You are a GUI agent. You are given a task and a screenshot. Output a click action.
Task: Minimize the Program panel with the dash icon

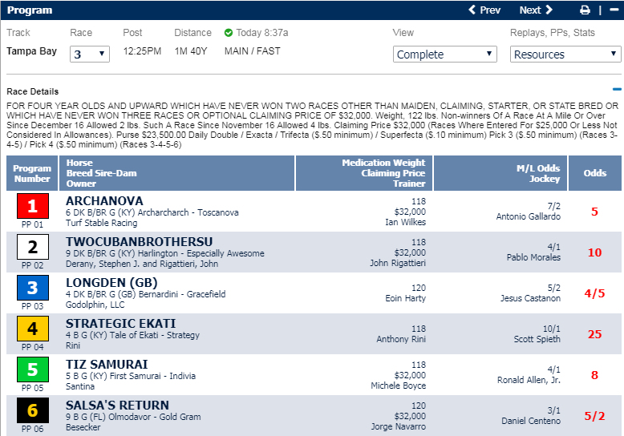614,10
